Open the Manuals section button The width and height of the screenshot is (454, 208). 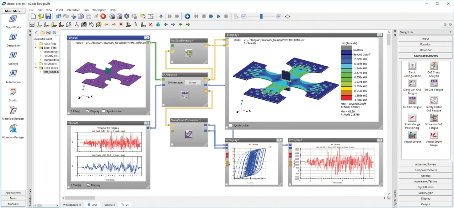(x=13, y=204)
